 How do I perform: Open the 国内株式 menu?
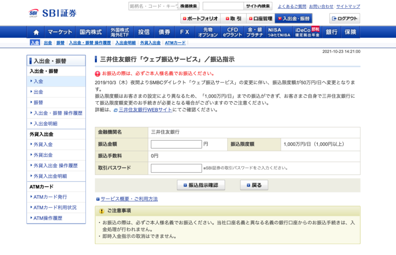pyautogui.click(x=91, y=32)
